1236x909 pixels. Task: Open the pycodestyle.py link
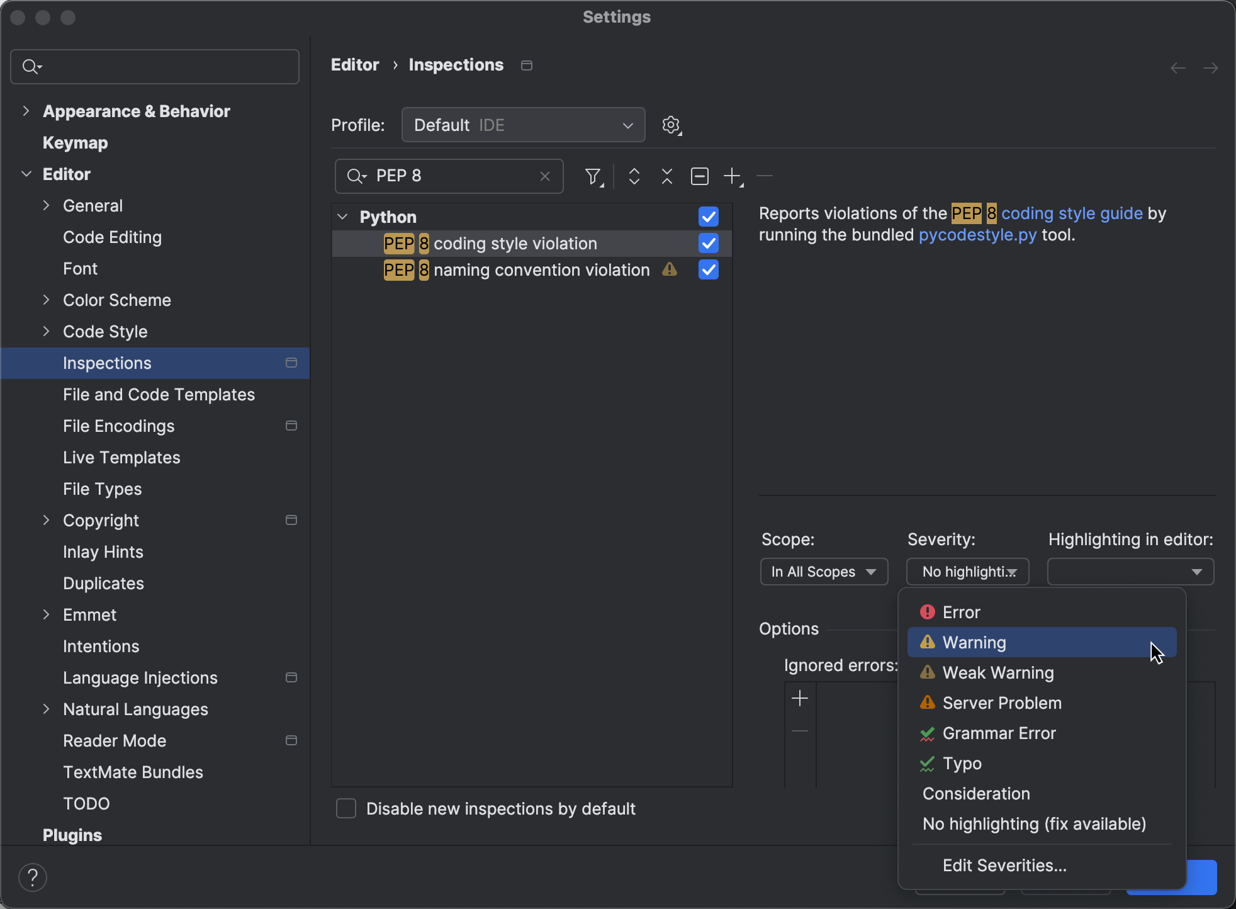click(x=977, y=235)
